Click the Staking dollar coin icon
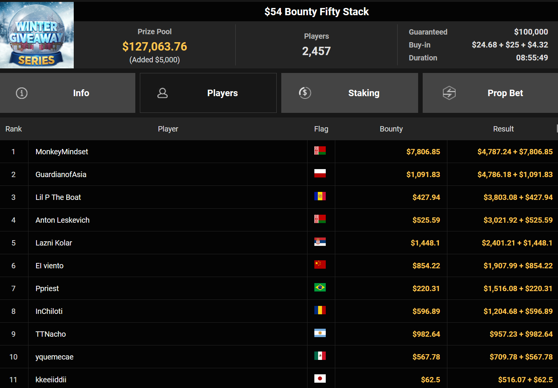 point(305,93)
